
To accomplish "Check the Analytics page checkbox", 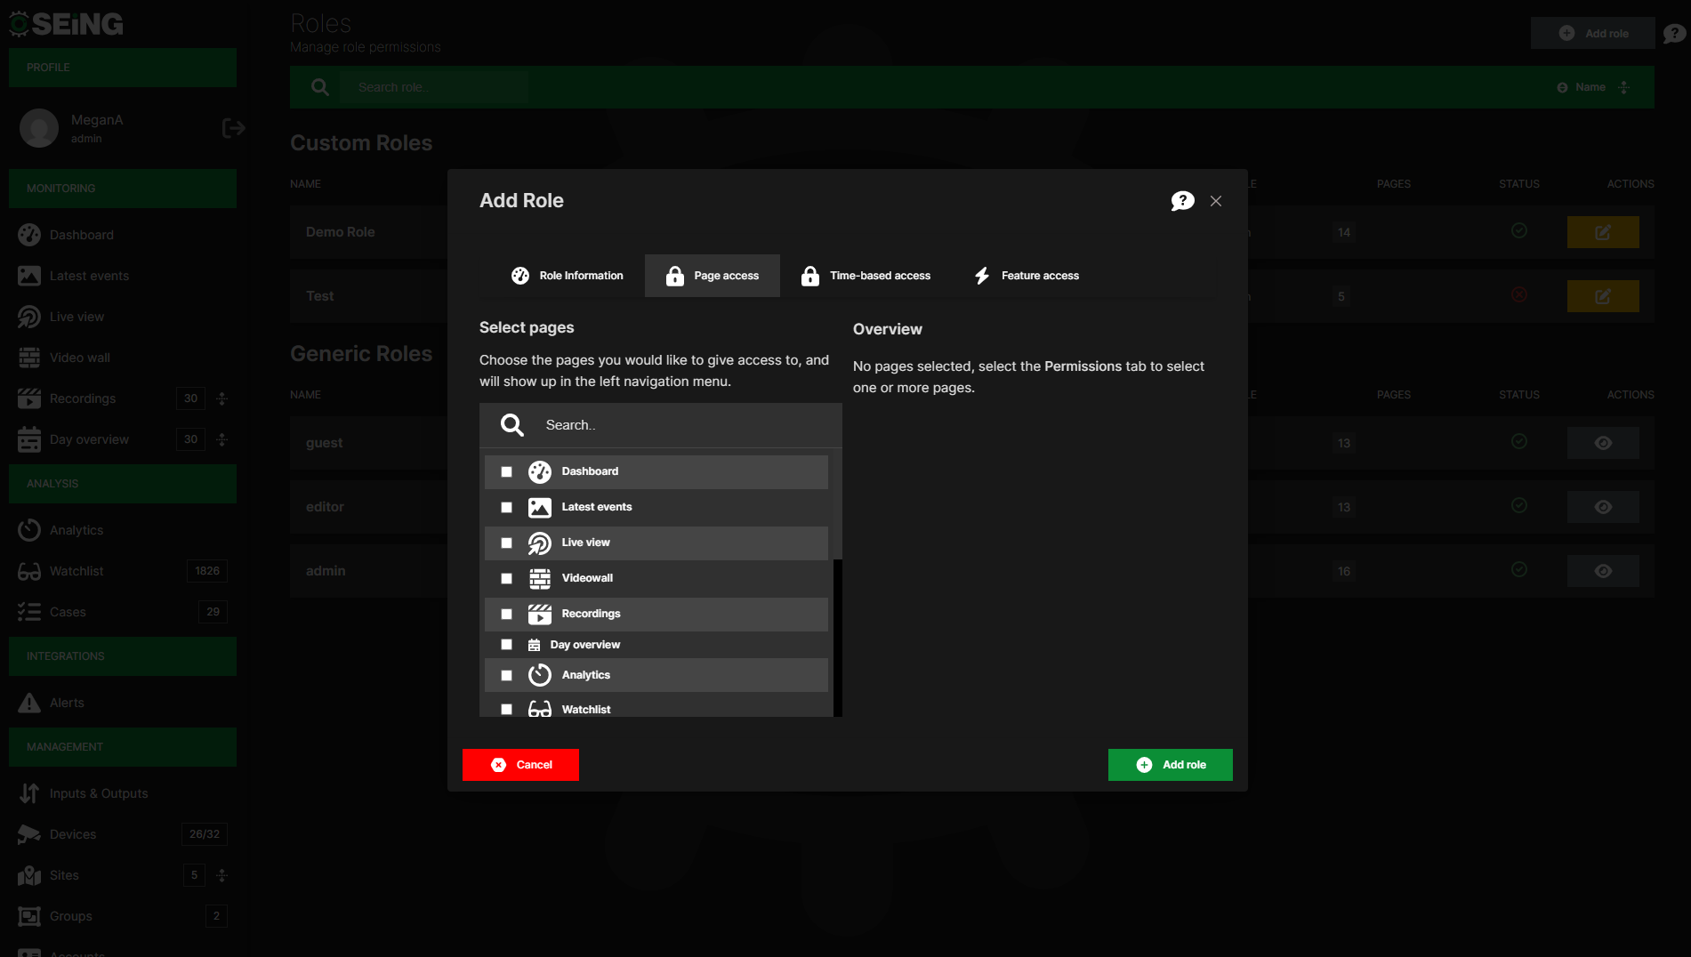I will (507, 676).
